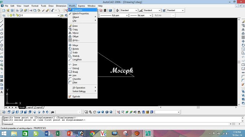245x137 pixels.
Task: Click Rotate icon in right Modify toolbar
Action: (243, 45)
